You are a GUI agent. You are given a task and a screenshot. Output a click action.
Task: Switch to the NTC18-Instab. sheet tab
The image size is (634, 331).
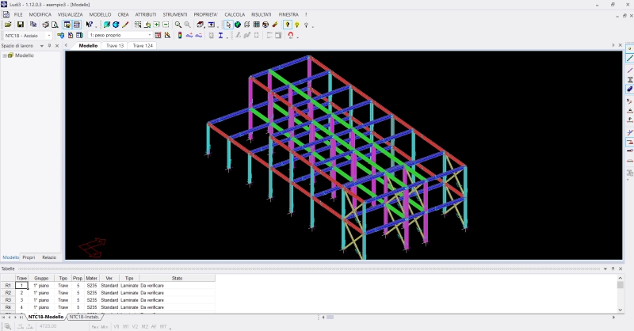pos(84,317)
